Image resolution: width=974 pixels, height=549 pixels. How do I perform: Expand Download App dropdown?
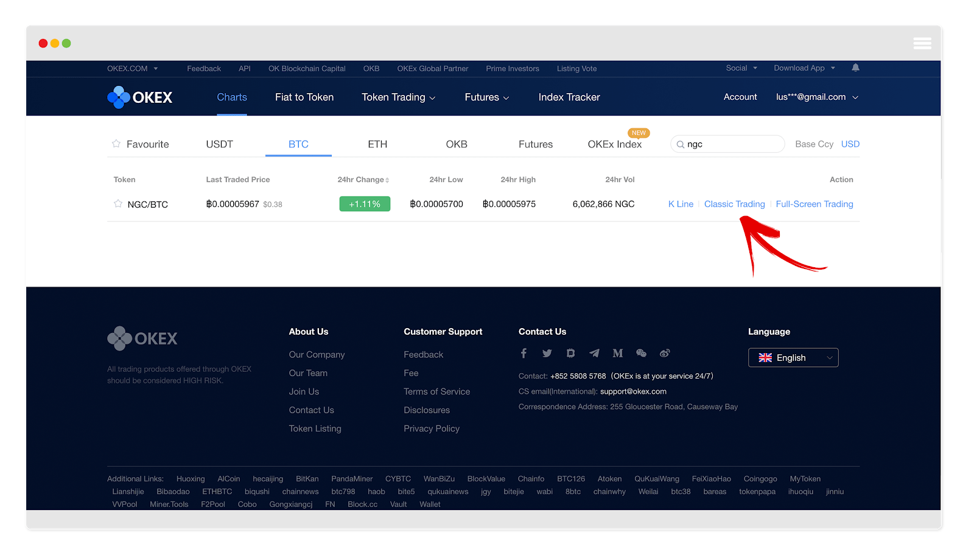805,68
